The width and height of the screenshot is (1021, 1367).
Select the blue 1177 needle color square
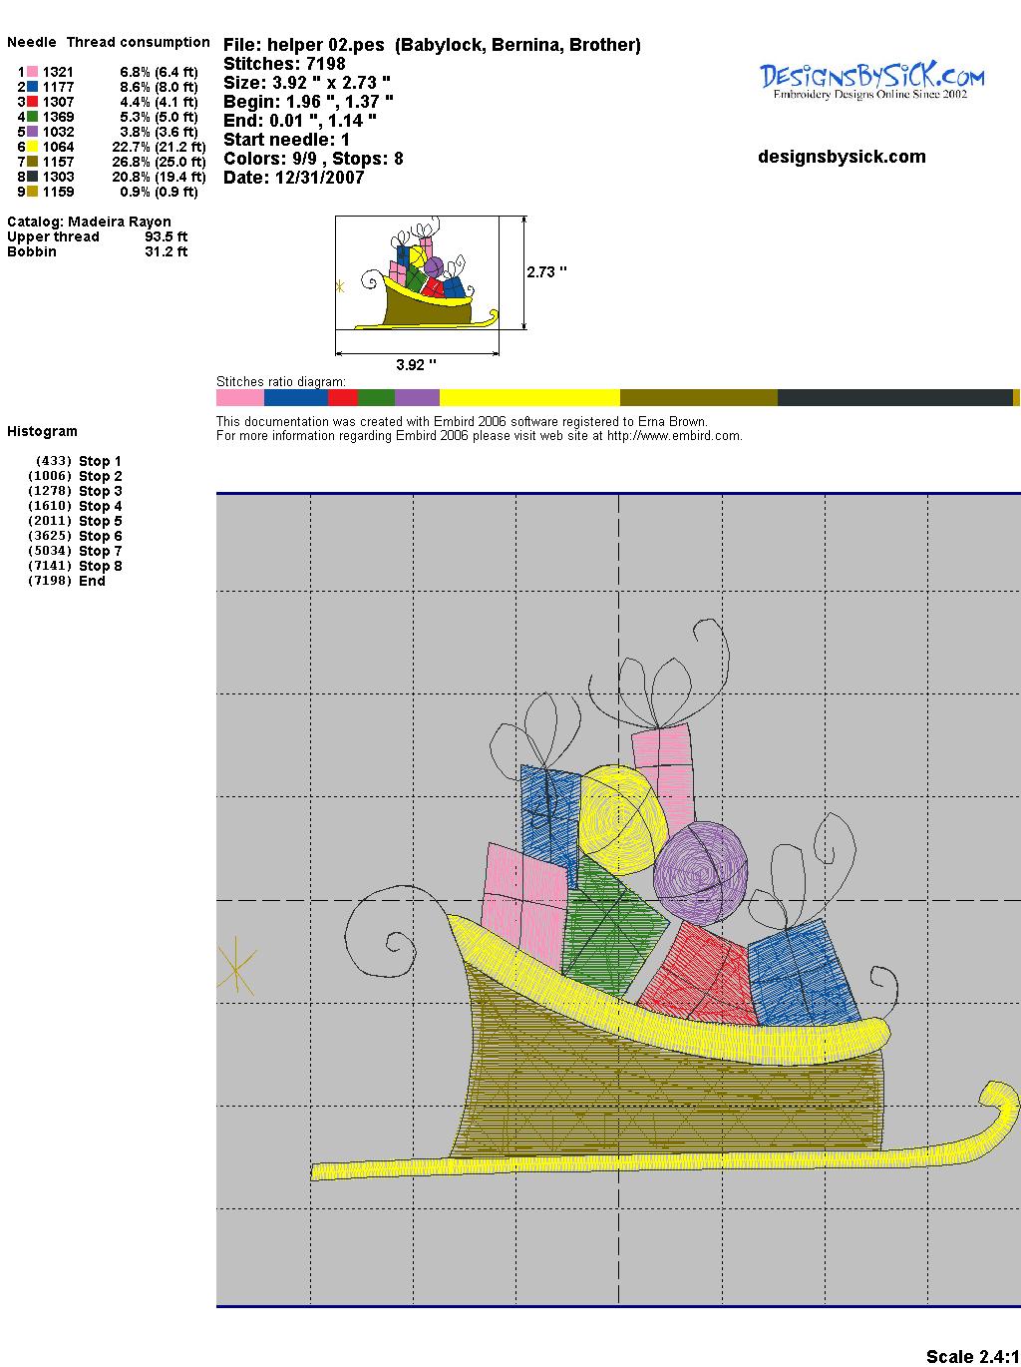32,87
